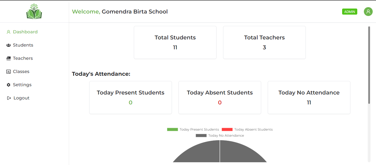
Task: Open the user profile avatar icon
Action: tap(368, 12)
